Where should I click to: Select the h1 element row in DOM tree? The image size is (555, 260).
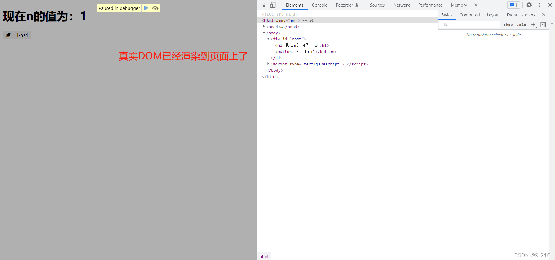tap(347, 45)
